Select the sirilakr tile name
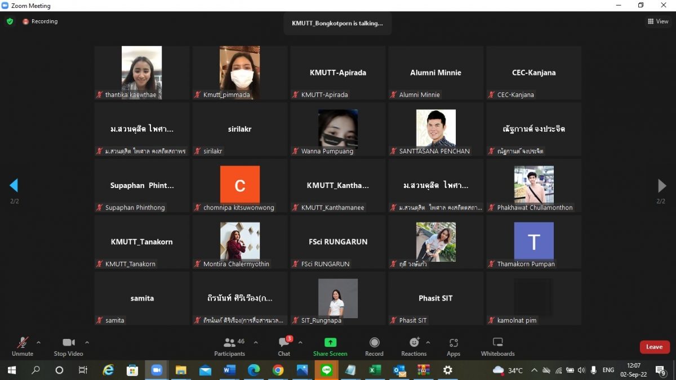Screen dimensions: 676x380 click(x=240, y=129)
